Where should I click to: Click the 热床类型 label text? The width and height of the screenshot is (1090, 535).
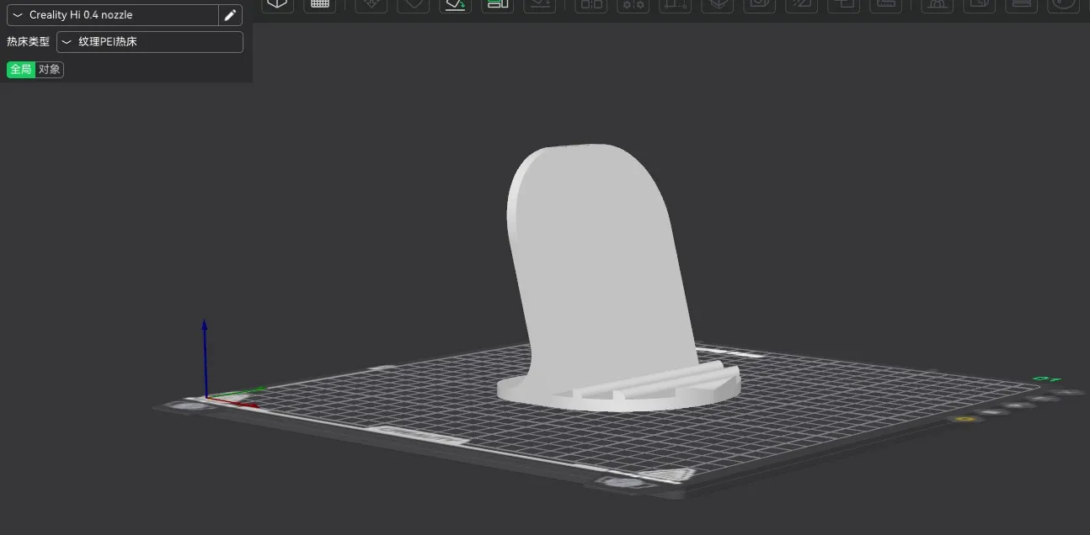coord(28,42)
